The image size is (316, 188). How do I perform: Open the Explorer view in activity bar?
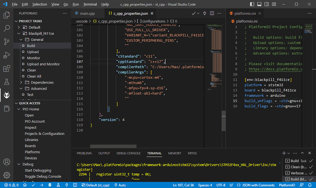point(7,15)
